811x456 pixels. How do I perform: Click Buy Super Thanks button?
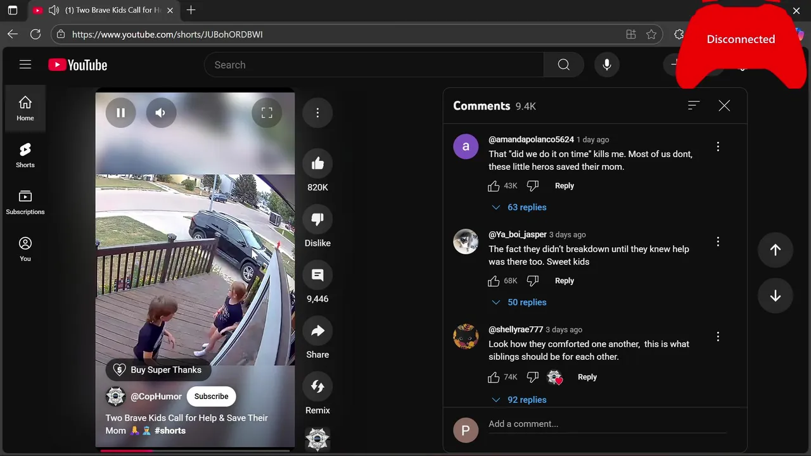[157, 370]
